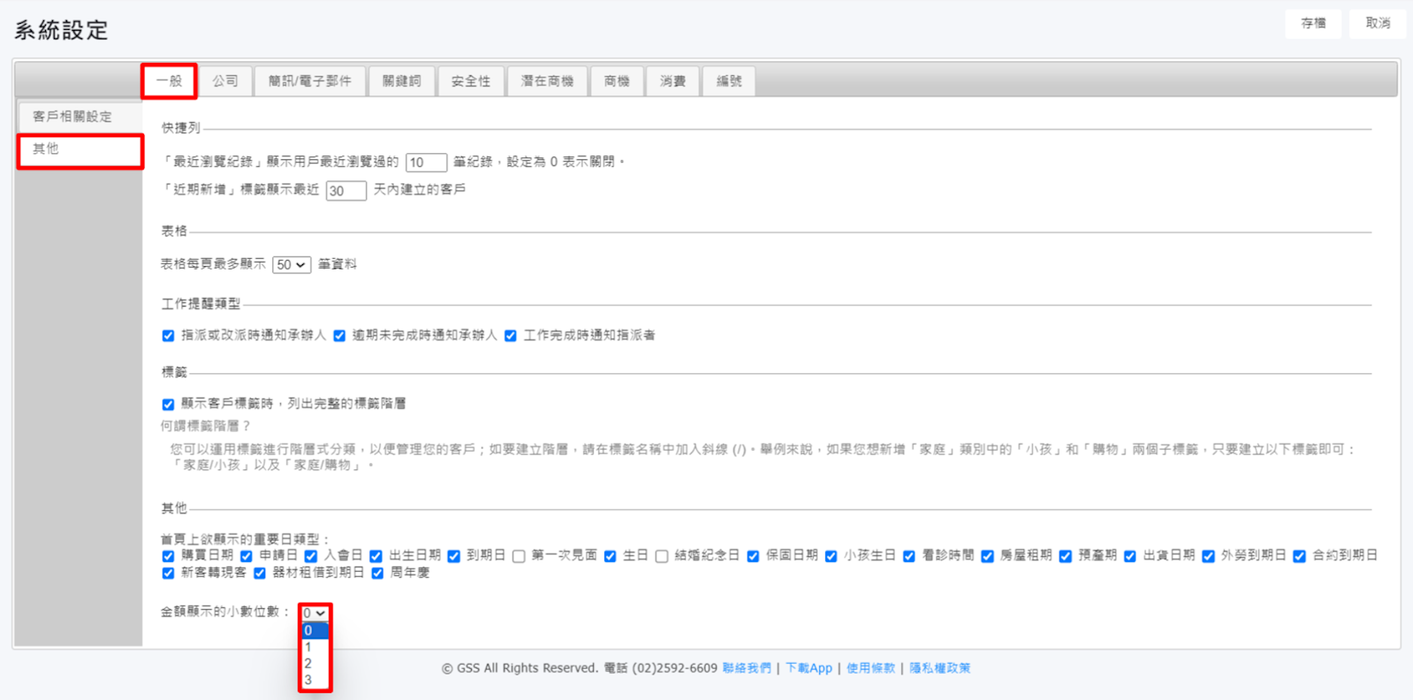
Task: Enable the 第一次見面 checkbox
Action: pyautogui.click(x=519, y=556)
